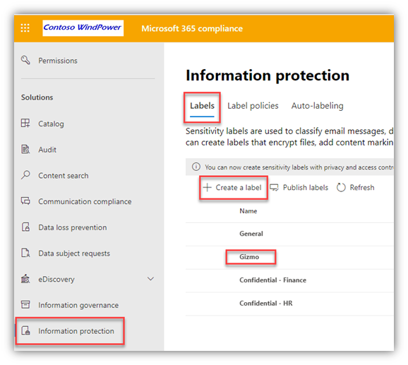Select the General label row
The height and width of the screenshot is (365, 408).
[x=289, y=234]
